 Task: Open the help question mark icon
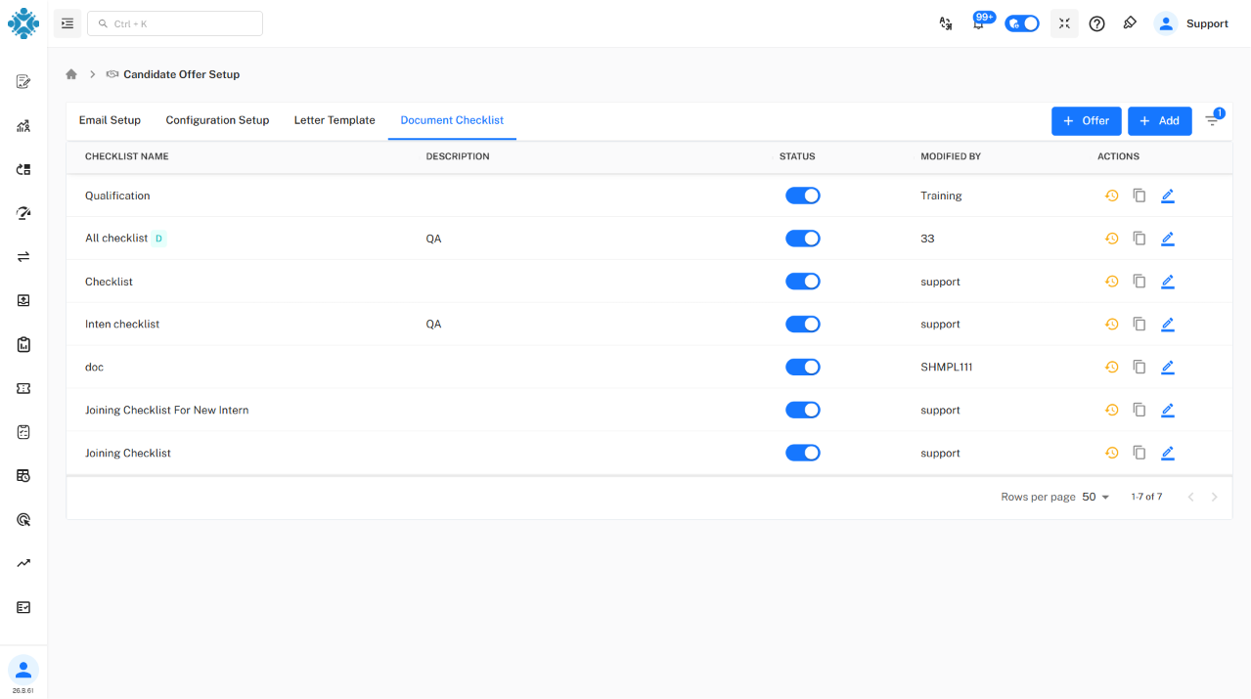1097,23
